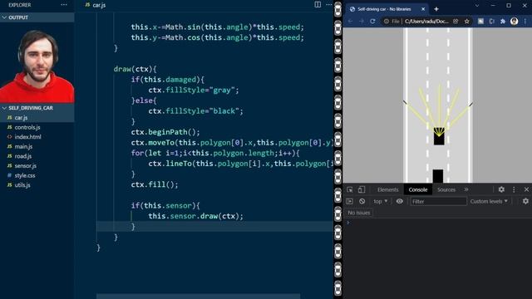The image size is (532, 299).
Task: Go forward in the browser
Action: [362, 21]
